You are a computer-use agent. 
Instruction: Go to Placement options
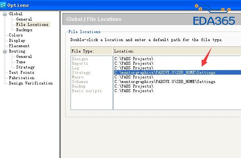pos(19,46)
